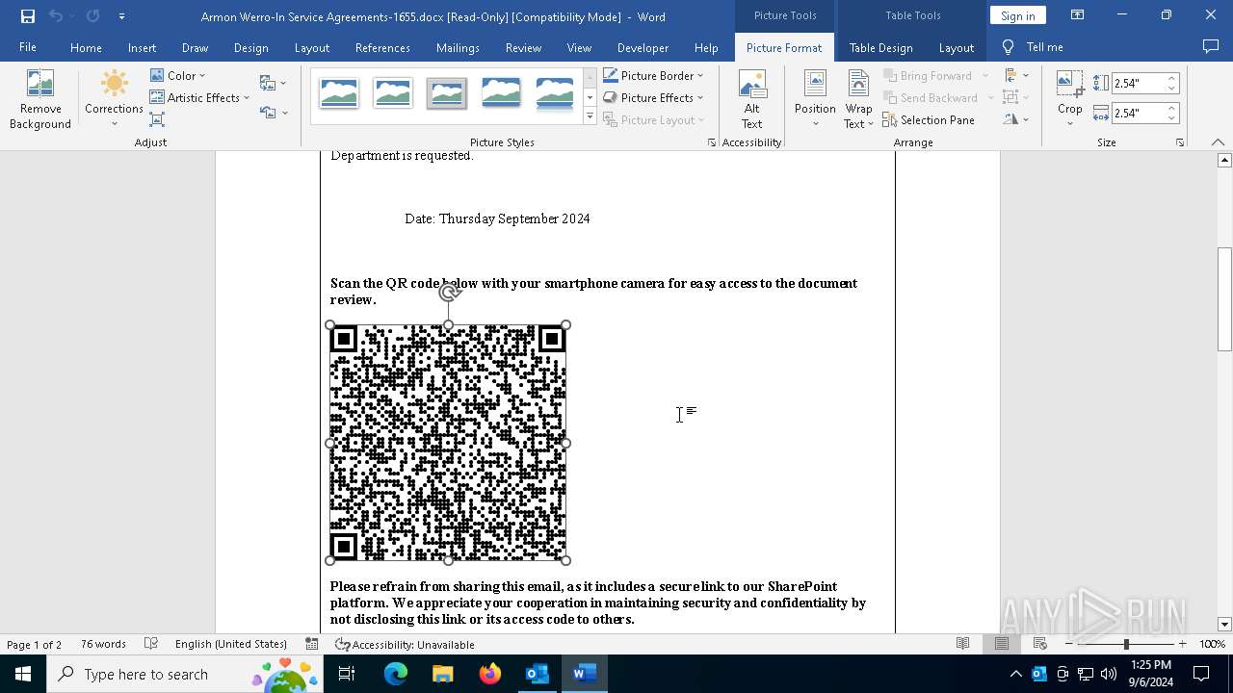Open the Position layout options
This screenshot has width=1233, height=693.
coord(815,99)
